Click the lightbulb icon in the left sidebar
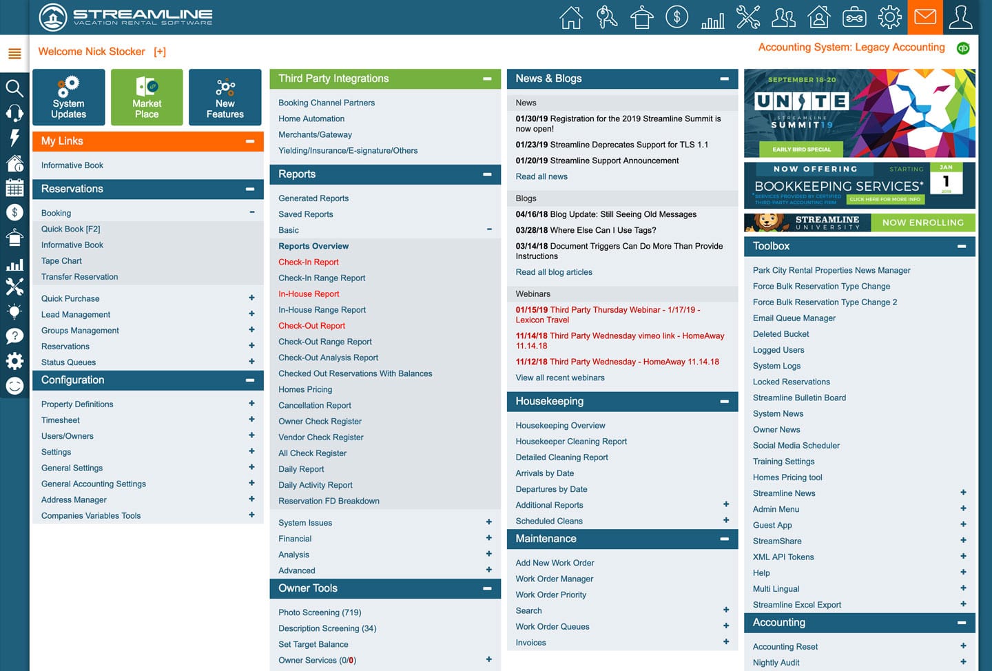 pos(14,311)
